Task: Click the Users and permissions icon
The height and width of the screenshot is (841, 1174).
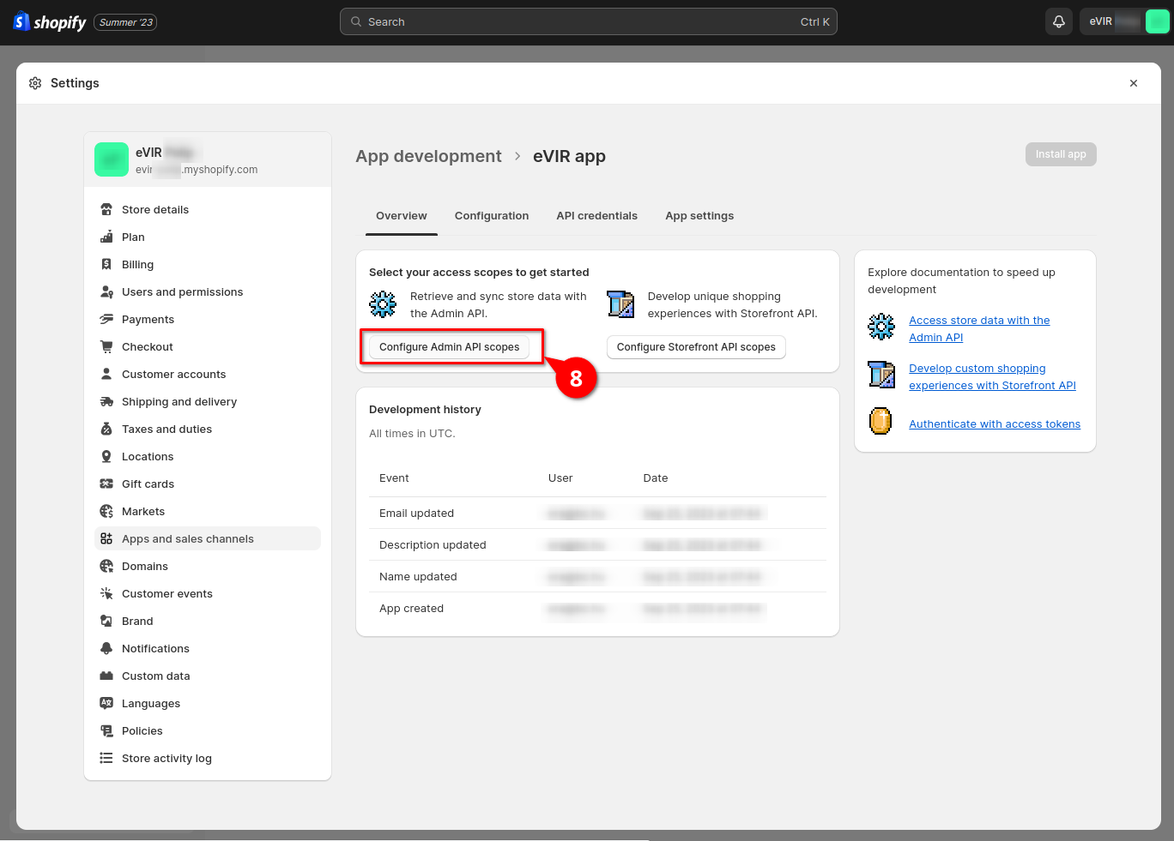Action: coord(106,291)
